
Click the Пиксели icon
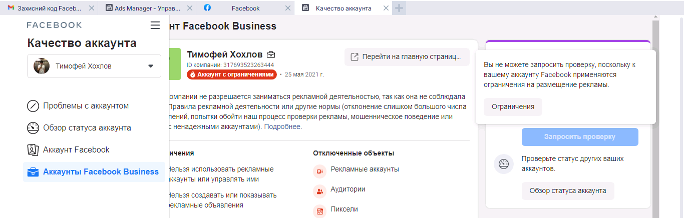(319, 211)
